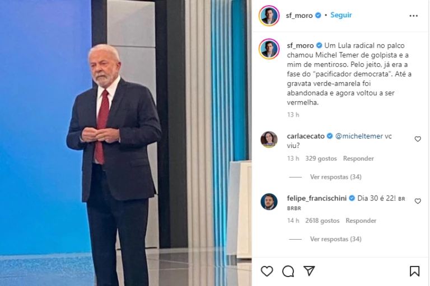This screenshot has height=286, width=430.
Task: Like carlacecato's comment heart
Action: click(x=418, y=139)
